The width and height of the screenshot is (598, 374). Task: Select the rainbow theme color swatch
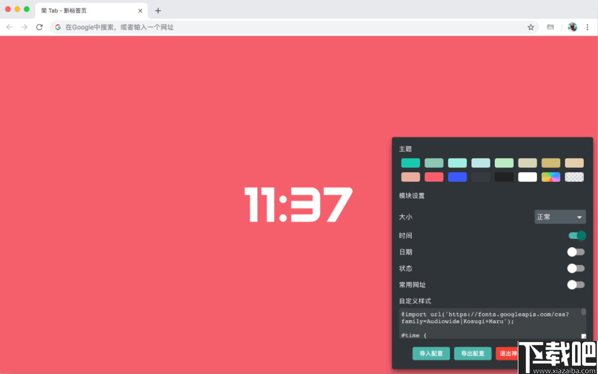click(550, 176)
